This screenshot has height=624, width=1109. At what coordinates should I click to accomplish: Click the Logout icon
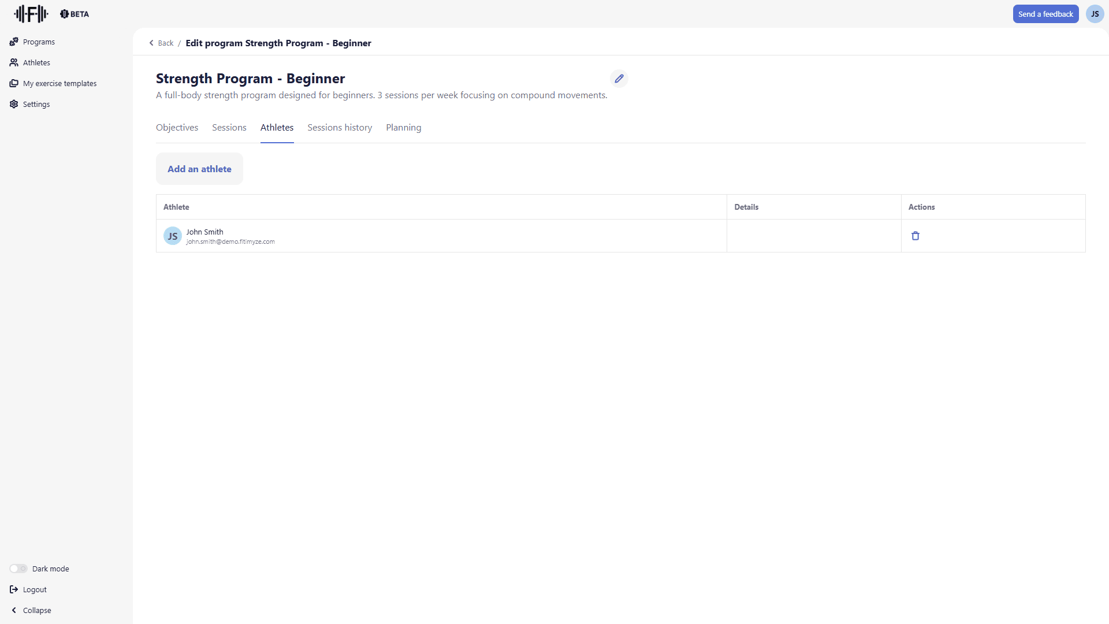14,589
